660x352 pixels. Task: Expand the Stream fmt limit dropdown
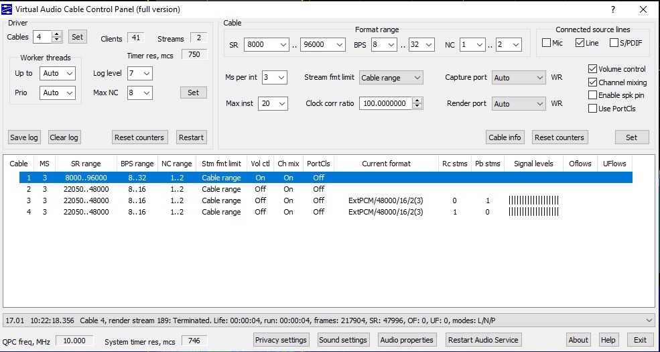point(391,78)
